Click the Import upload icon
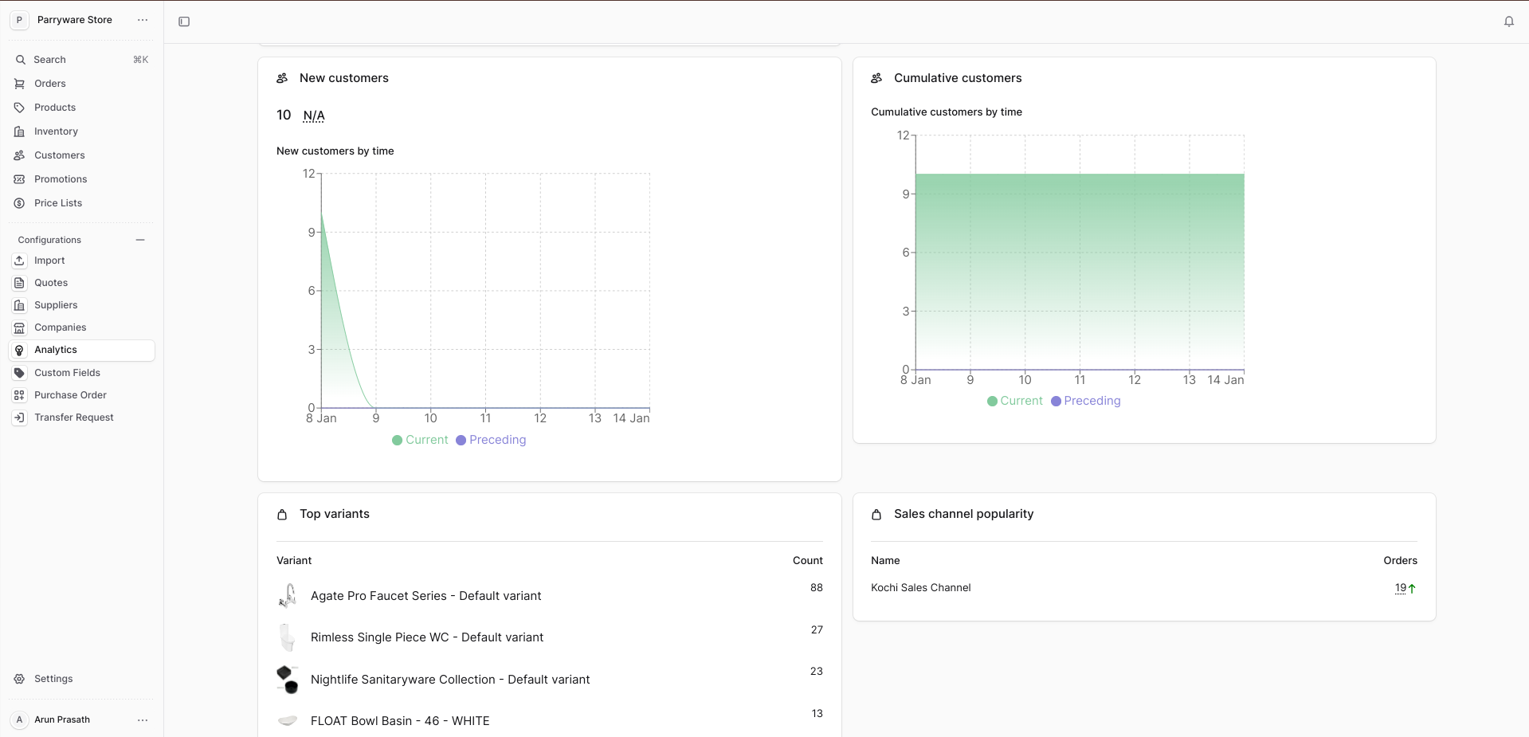Image resolution: width=1529 pixels, height=737 pixels. click(20, 261)
